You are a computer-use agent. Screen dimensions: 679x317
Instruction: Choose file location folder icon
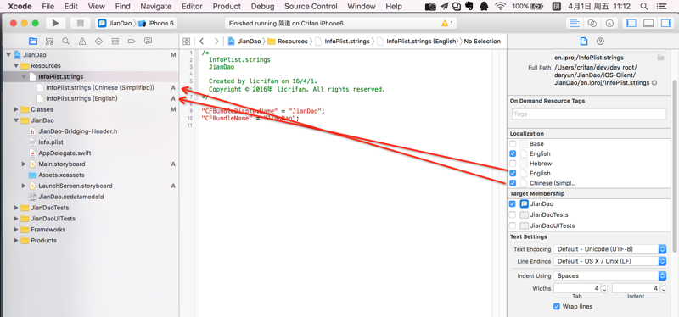tap(660, 58)
